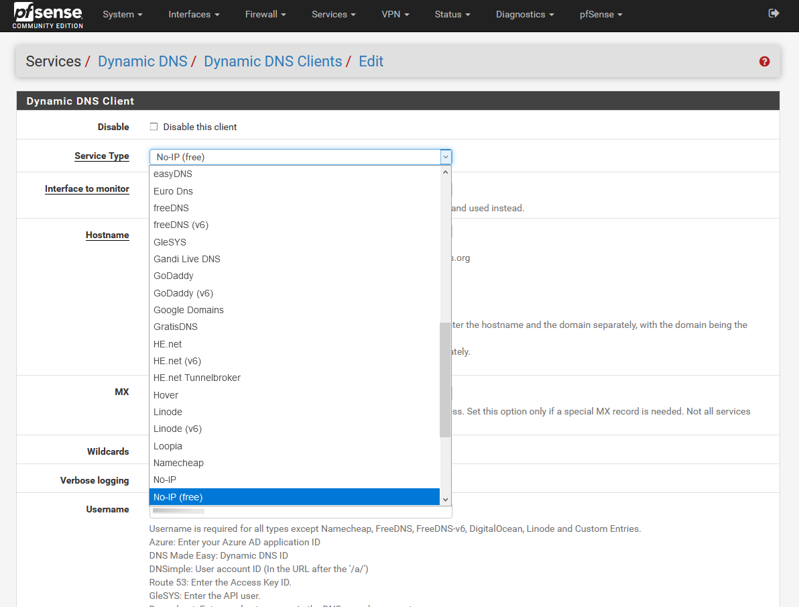
Task: Collapse the Service Type dropdown arrow
Action: pos(446,157)
